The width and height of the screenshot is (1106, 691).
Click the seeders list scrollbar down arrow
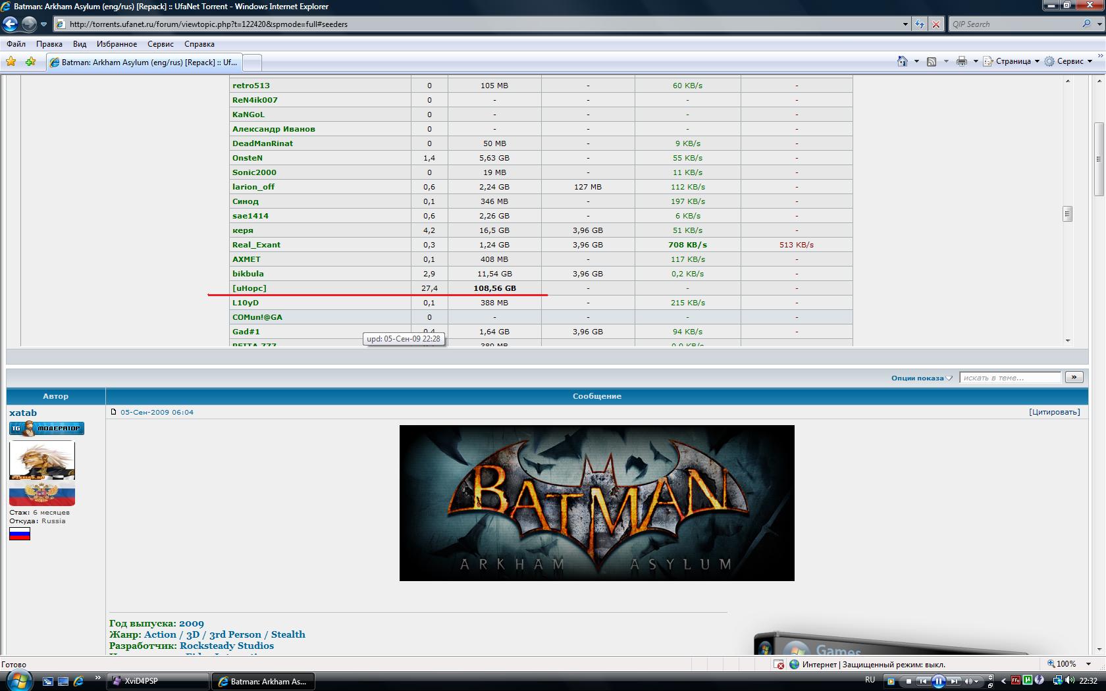click(x=1067, y=341)
